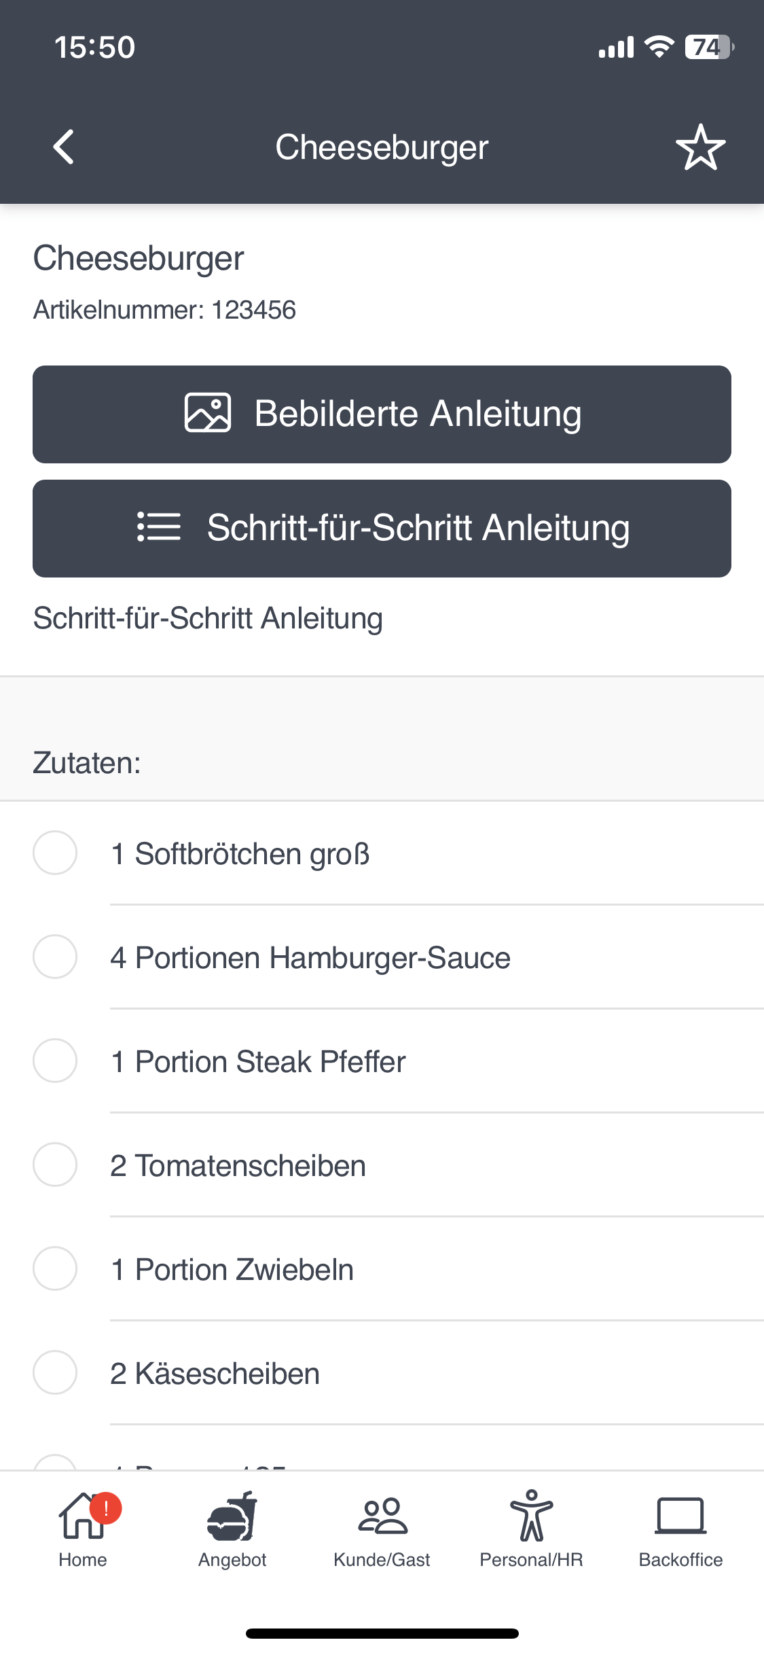Screen dimensions: 764x1655
Task: Tap the Backoffice tab label
Action: 680,1560
